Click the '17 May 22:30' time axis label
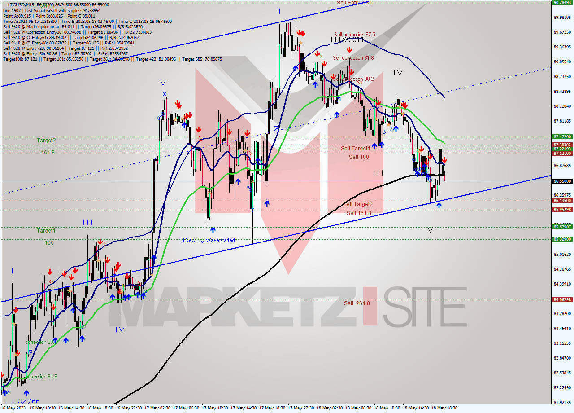This screenshot has height=413, width=574. click(x=302, y=408)
